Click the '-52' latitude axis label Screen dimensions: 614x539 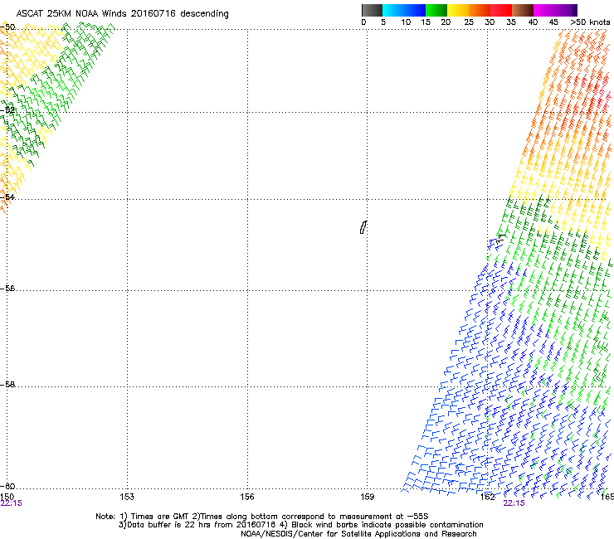coord(7,110)
